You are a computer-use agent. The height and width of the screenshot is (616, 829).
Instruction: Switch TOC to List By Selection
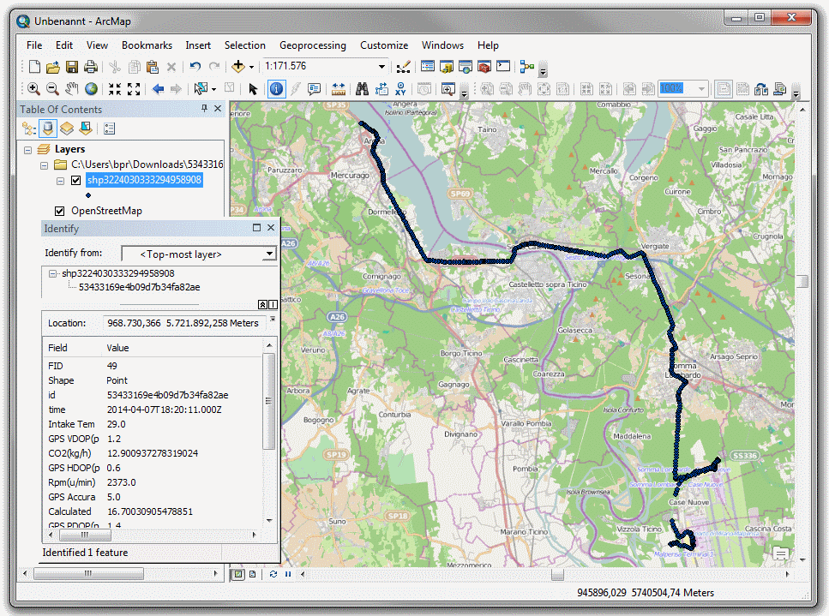pyautogui.click(x=86, y=129)
